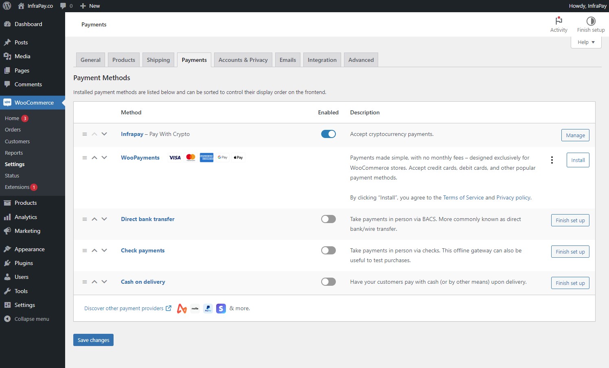Switch to the General tab
This screenshot has width=609, height=368.
(x=90, y=60)
